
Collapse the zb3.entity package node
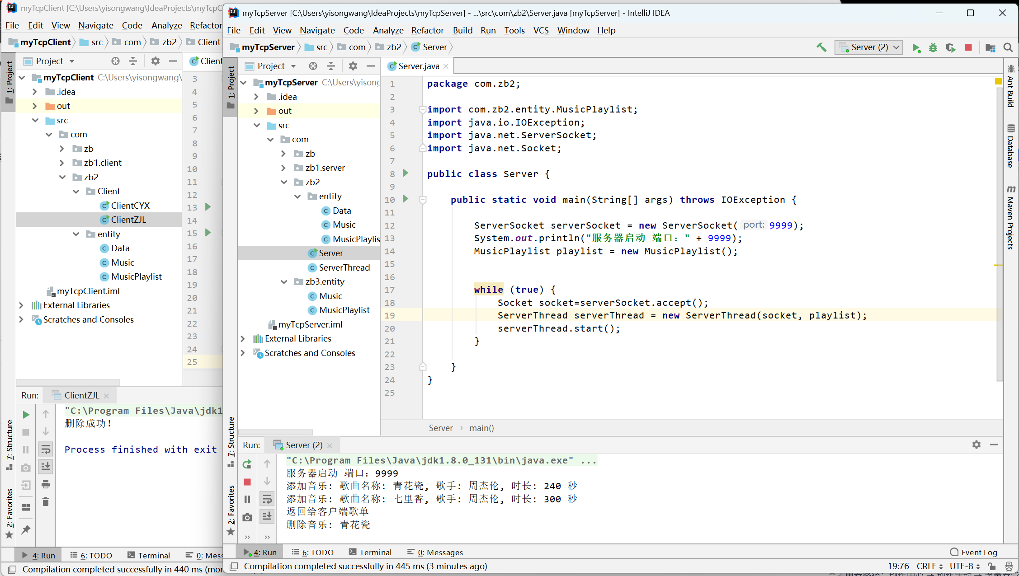(x=284, y=281)
